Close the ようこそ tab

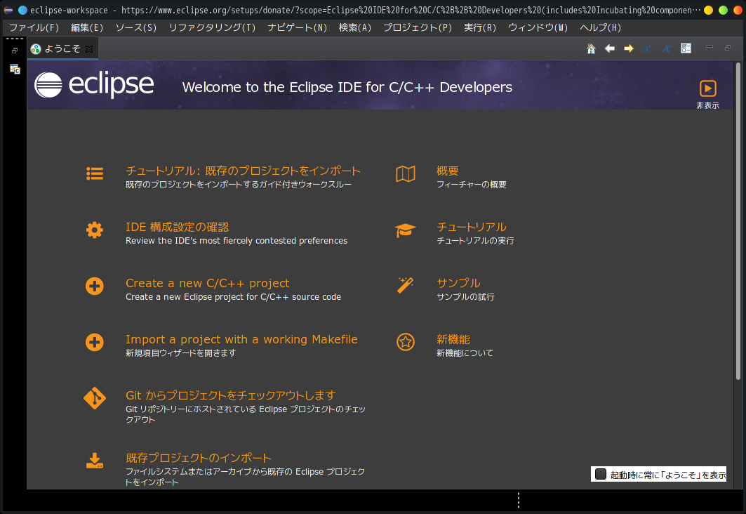pos(89,48)
